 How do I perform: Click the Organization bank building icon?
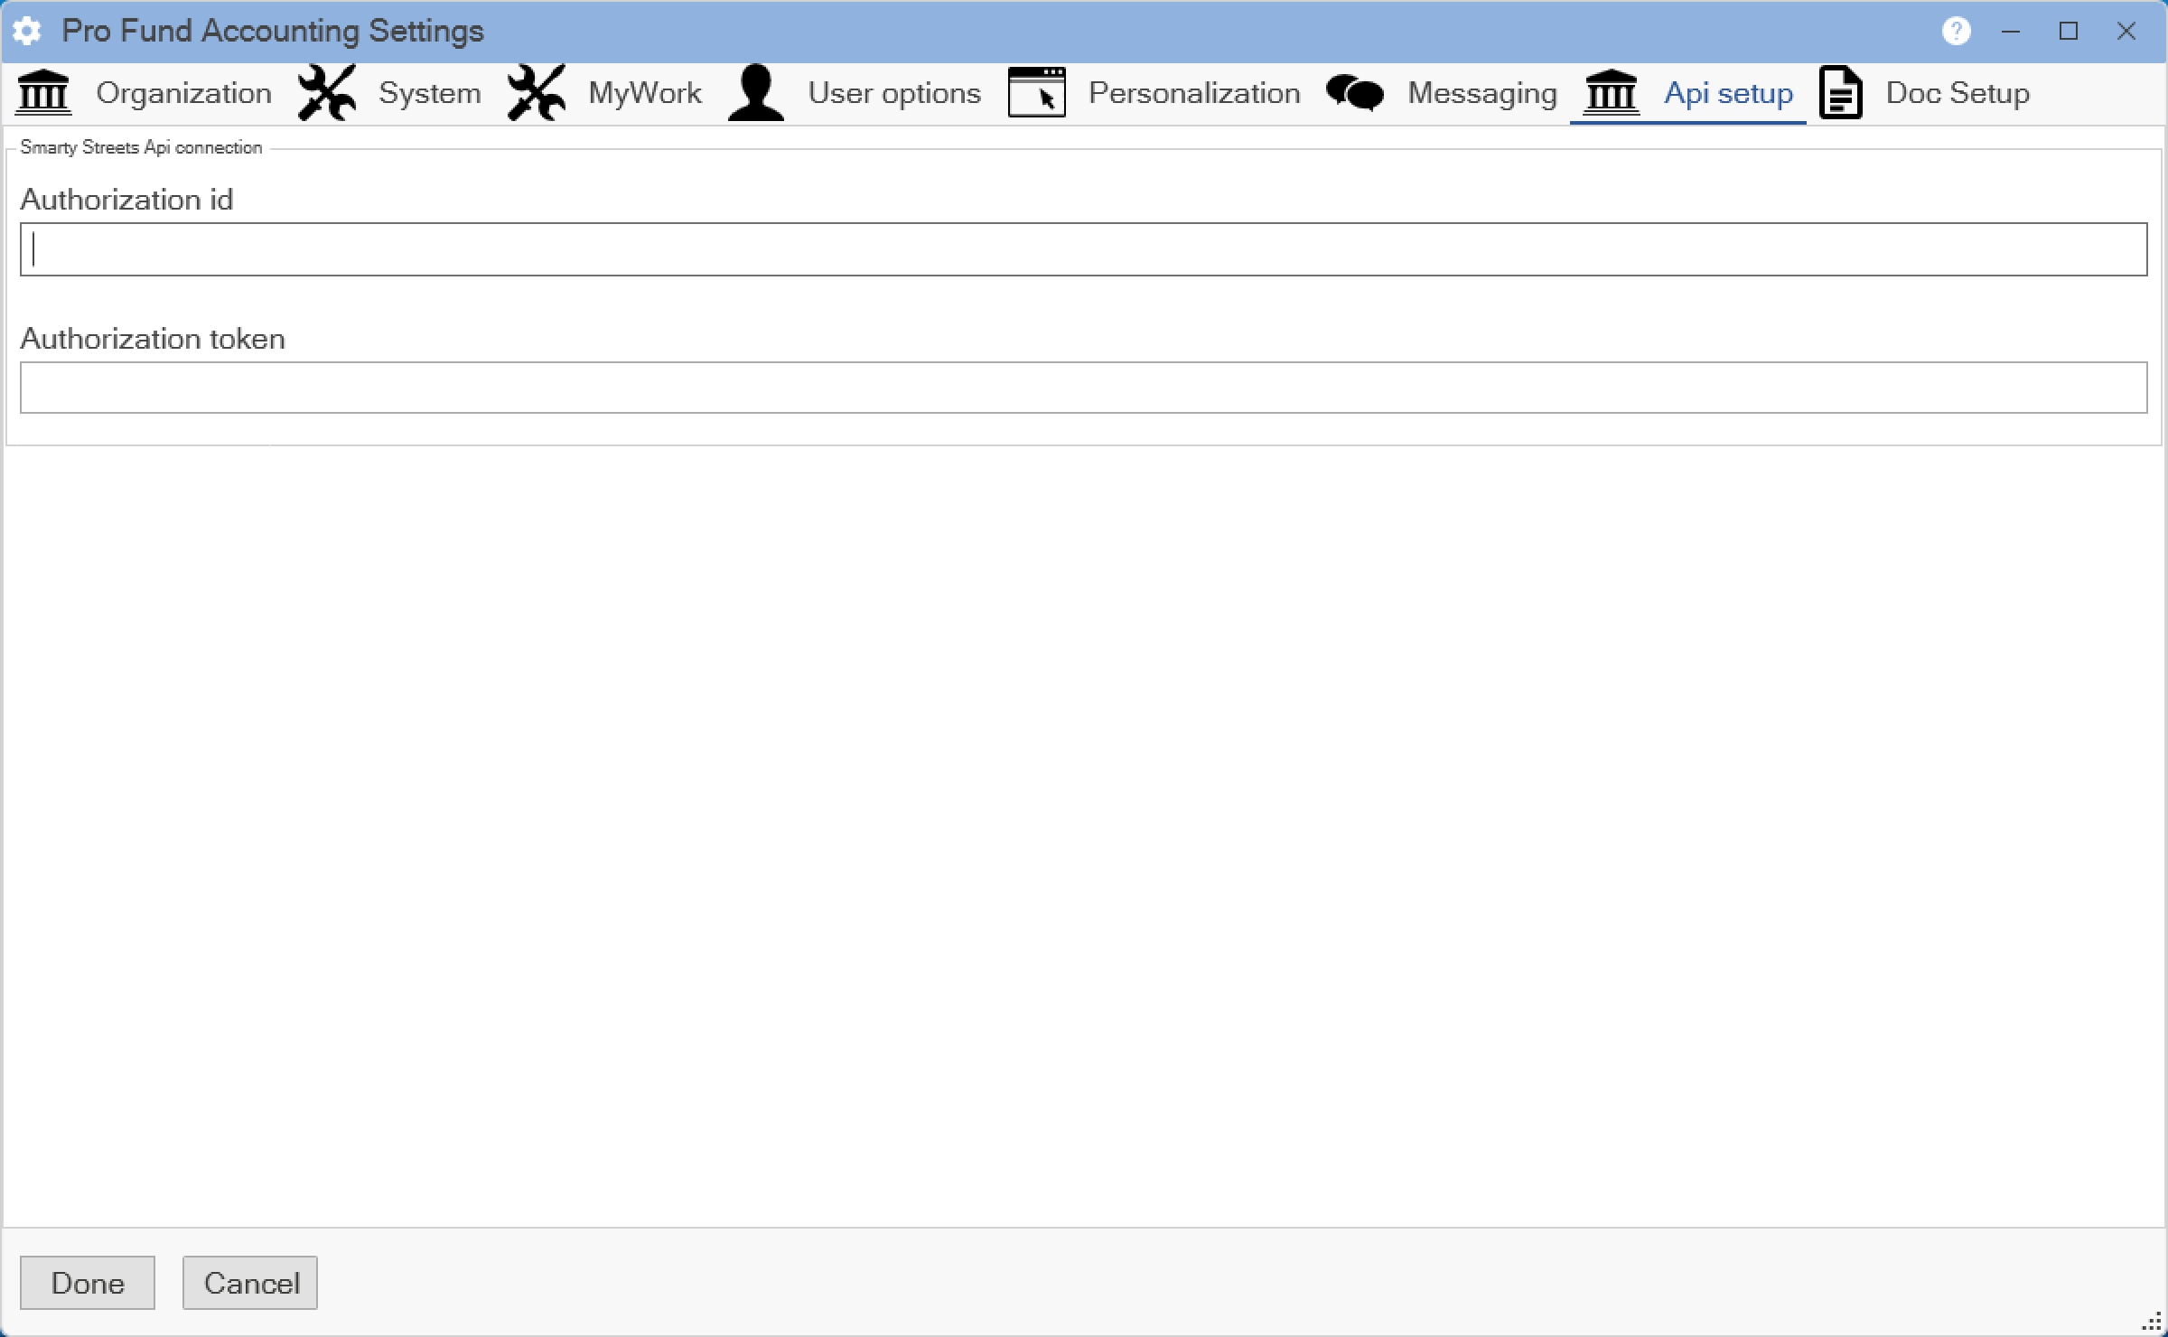tap(43, 93)
